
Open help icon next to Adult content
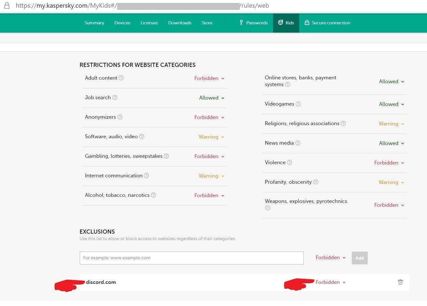pos(121,78)
